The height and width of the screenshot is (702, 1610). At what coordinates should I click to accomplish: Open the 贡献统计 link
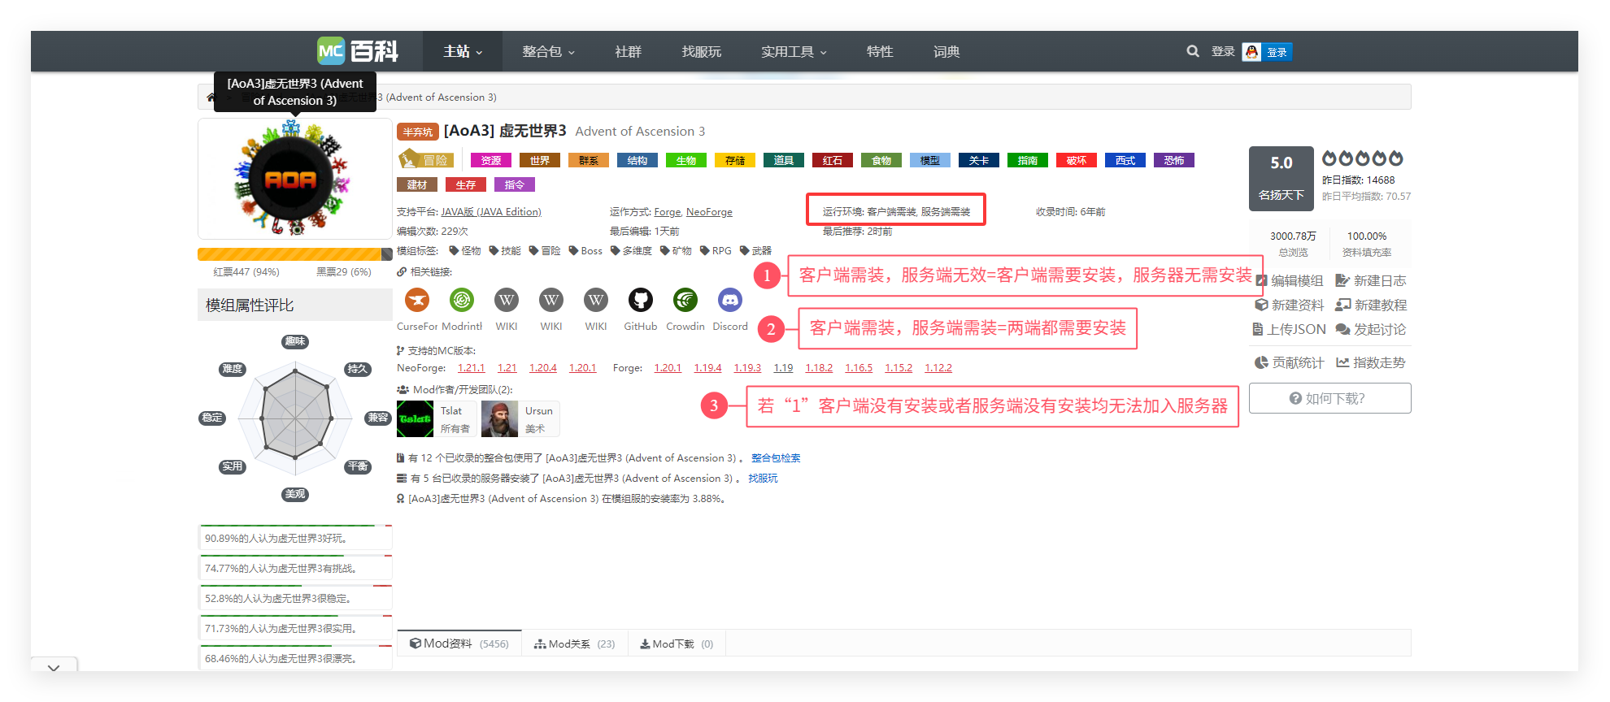click(1290, 362)
